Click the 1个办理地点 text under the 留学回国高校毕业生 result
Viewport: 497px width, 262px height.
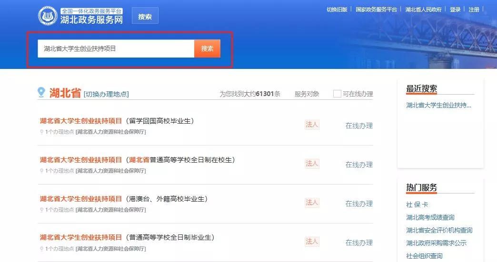click(x=60, y=132)
